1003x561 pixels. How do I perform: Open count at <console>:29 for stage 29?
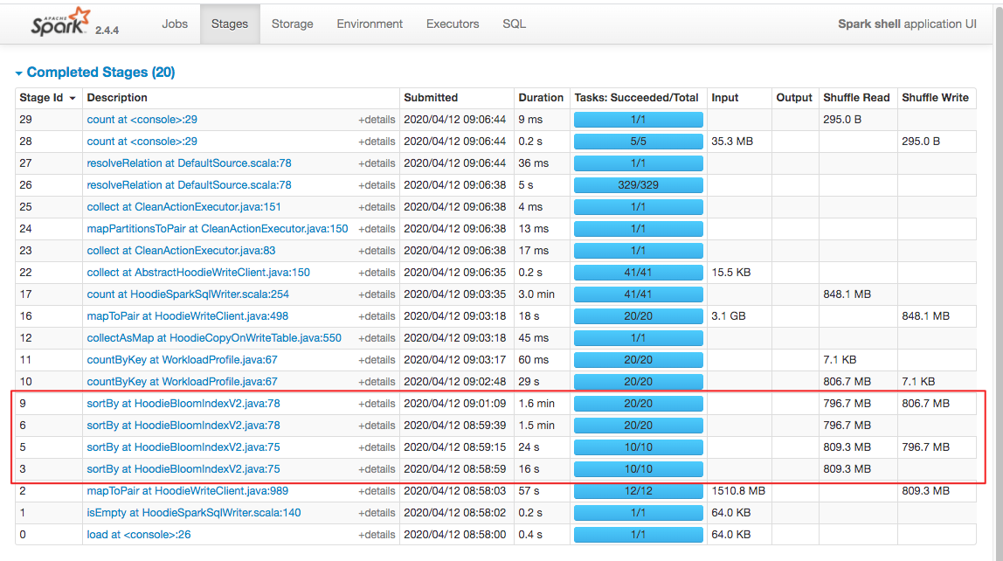pos(142,120)
